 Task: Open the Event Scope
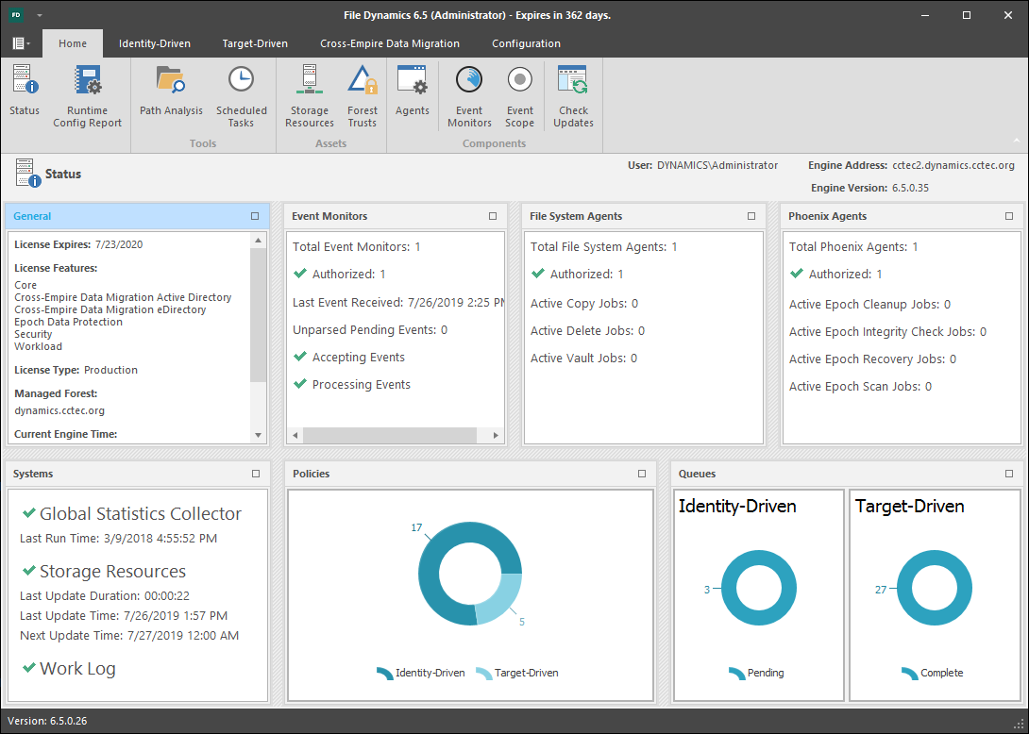coord(519,96)
